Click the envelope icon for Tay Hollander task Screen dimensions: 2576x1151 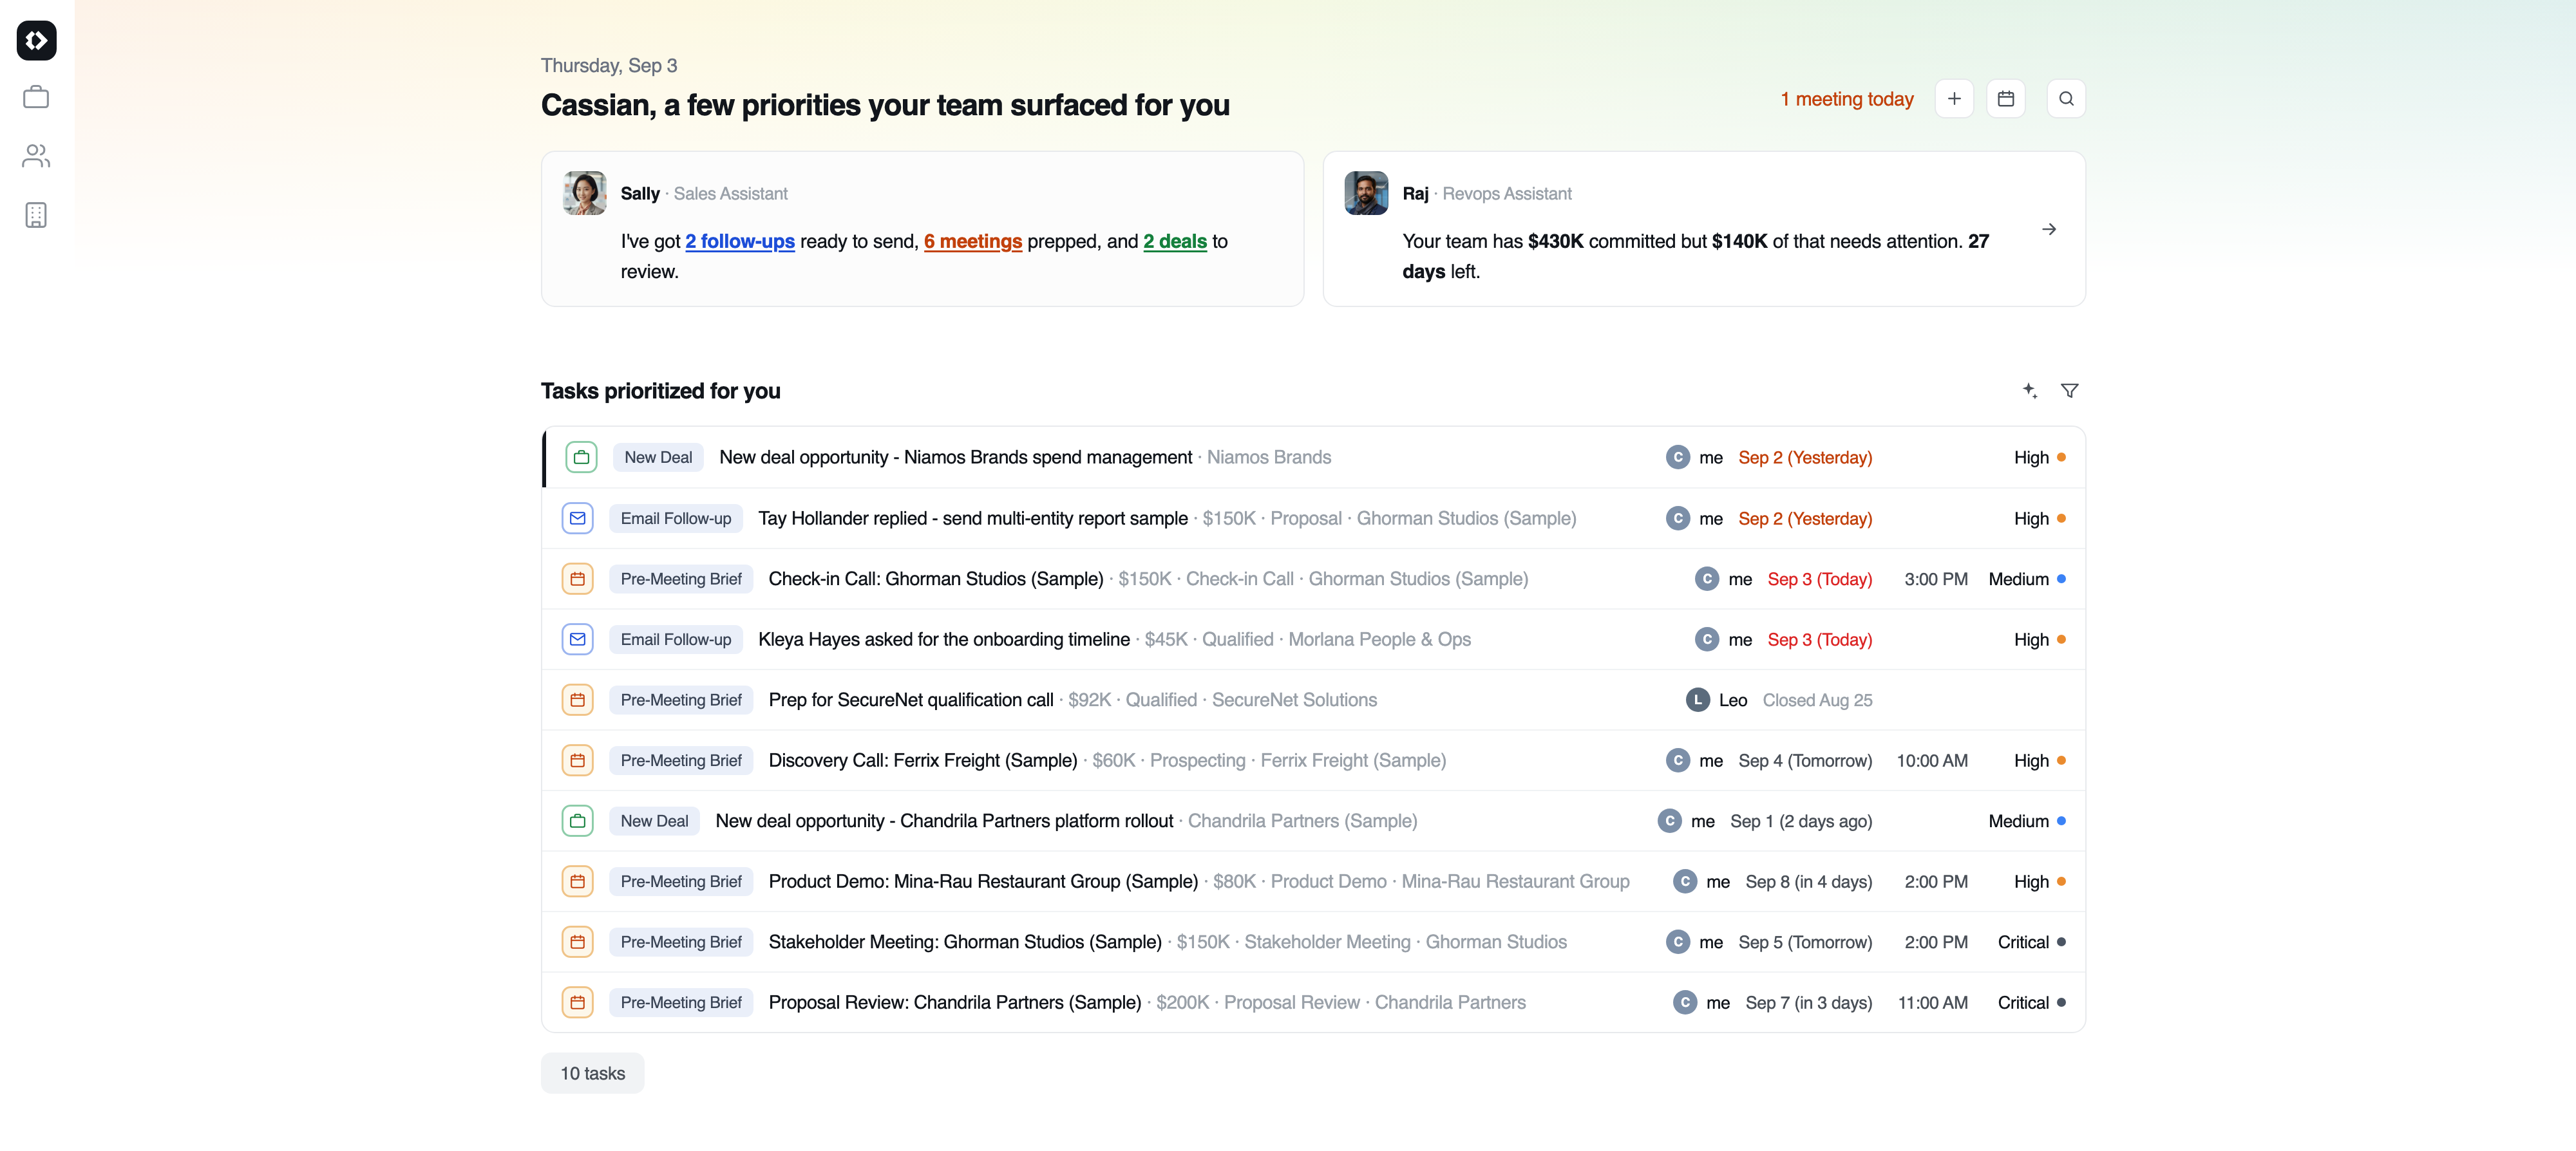pyautogui.click(x=577, y=518)
